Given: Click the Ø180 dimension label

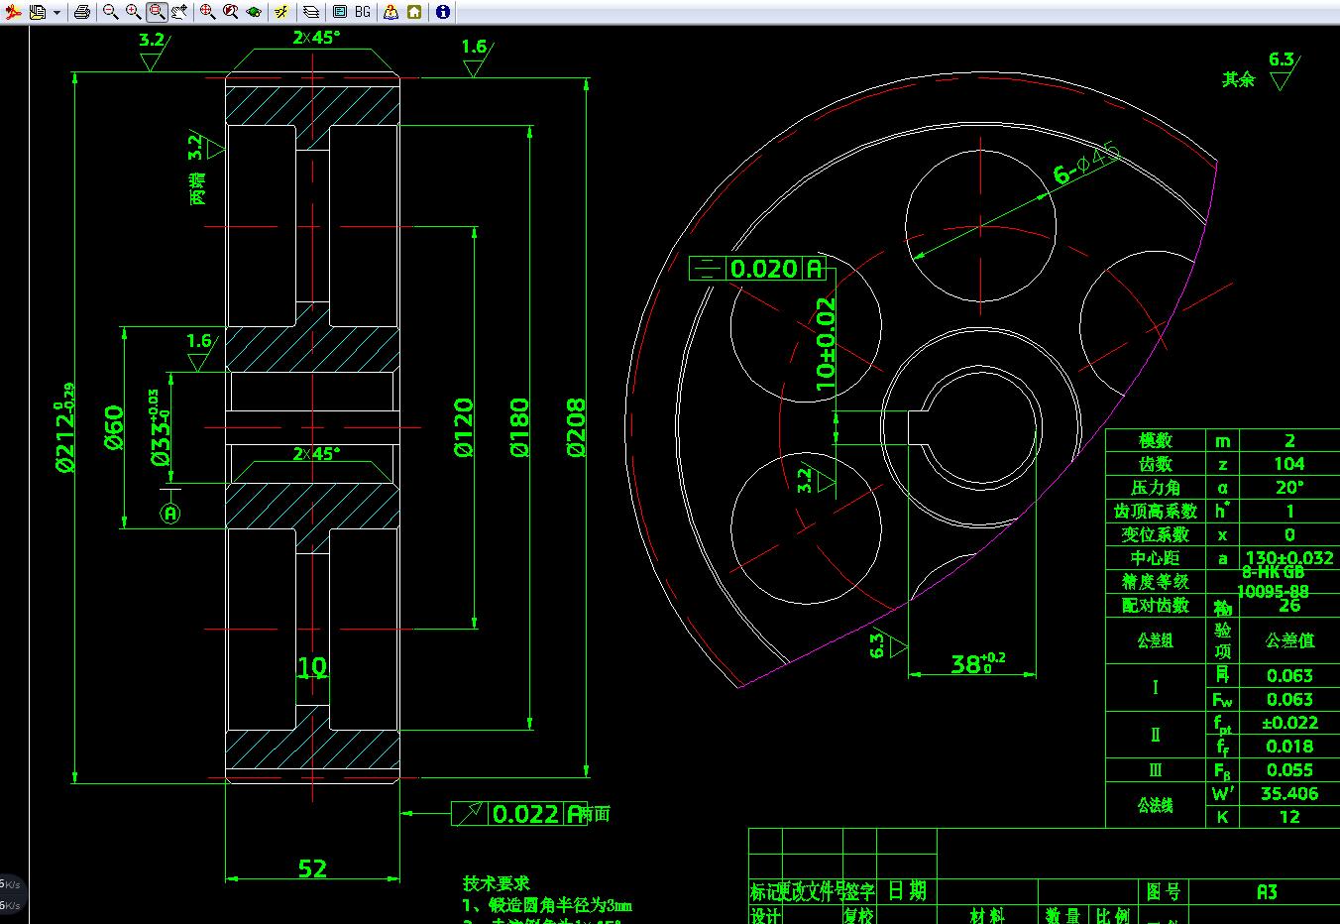Looking at the screenshot, I should tap(520, 427).
